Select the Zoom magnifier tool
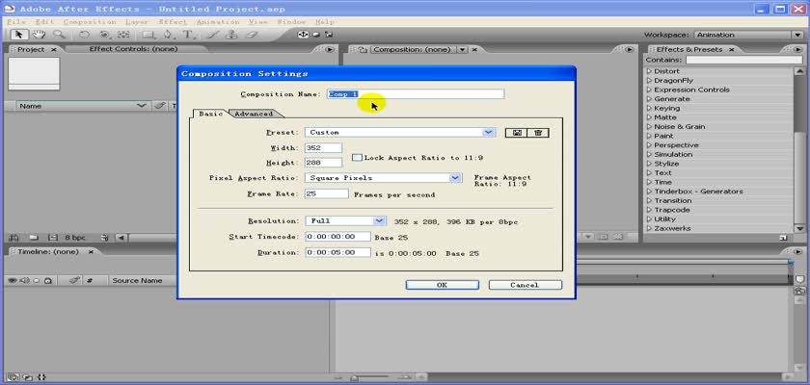The image size is (810, 385). [59, 35]
